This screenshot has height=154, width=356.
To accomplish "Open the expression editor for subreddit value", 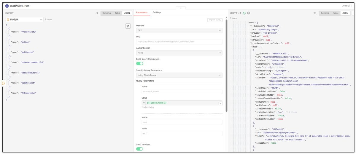I will click(x=220, y=103).
